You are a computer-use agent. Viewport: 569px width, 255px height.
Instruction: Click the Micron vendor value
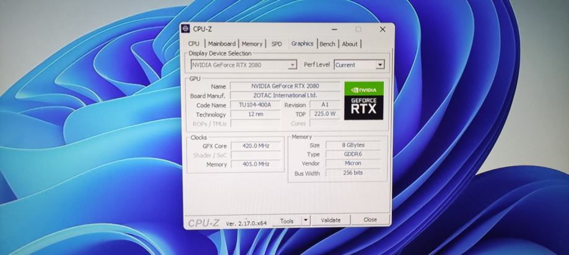(353, 163)
